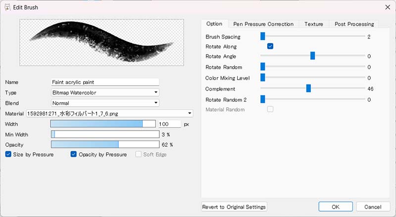The height and width of the screenshot is (217, 396).
Task: Click Revert to Original Settings button
Action: coord(234,207)
